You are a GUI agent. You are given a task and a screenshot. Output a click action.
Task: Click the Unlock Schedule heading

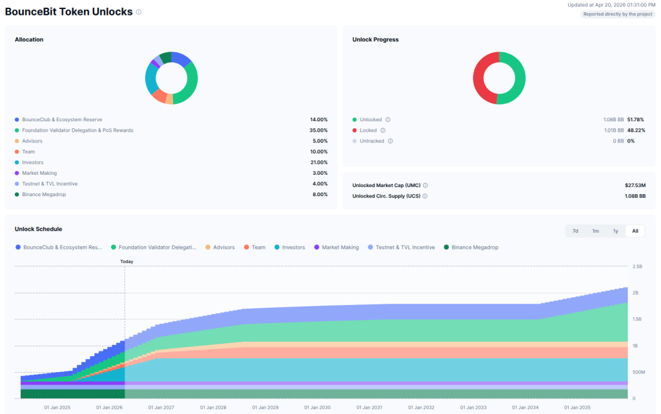38,229
